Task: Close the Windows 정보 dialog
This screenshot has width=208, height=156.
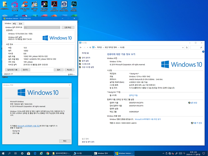Action: 70,85
